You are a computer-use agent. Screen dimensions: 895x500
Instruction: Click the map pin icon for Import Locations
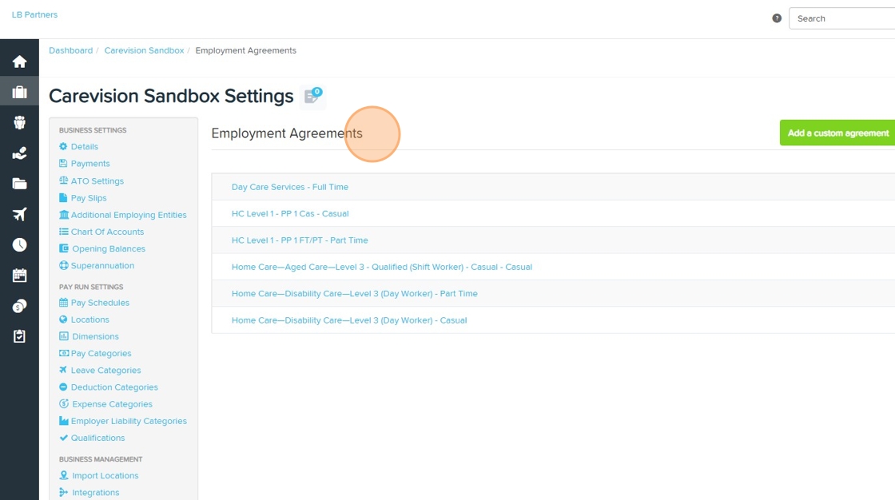point(64,475)
